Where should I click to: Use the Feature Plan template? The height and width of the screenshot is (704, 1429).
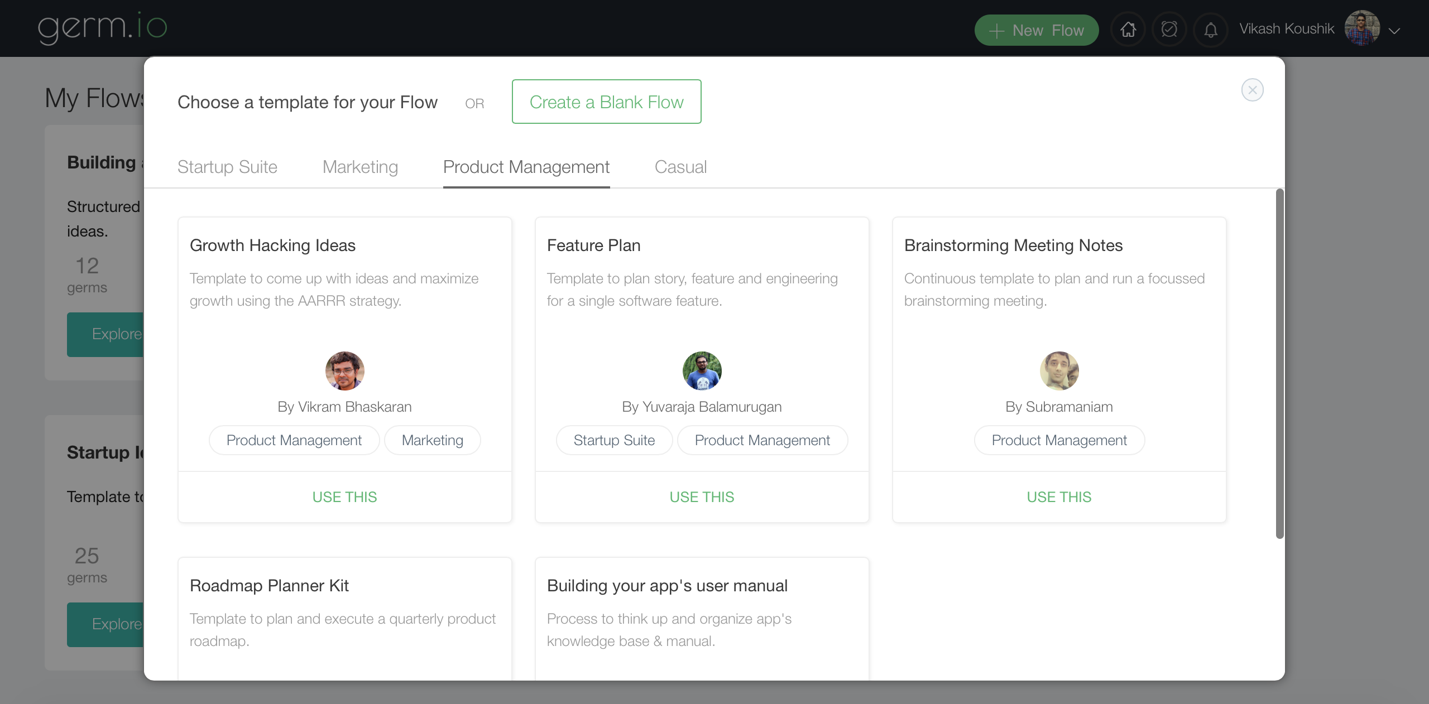[702, 496]
